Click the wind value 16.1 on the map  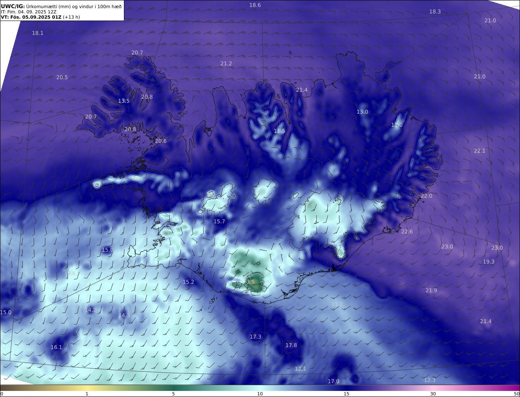(x=56, y=347)
